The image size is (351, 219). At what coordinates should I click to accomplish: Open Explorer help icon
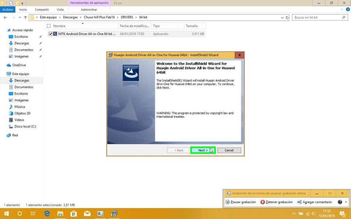coord(348,9)
